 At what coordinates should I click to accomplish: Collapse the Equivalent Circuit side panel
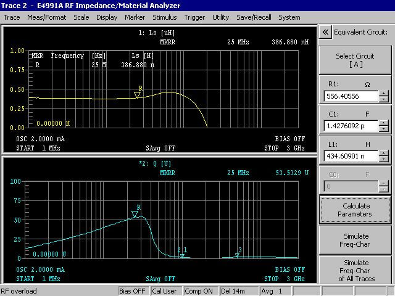[x=325, y=32]
